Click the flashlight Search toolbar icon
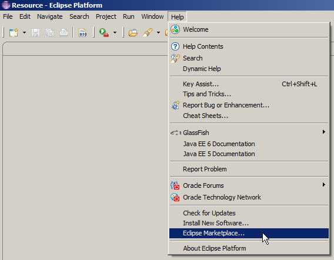 pyautogui.click(x=148, y=33)
